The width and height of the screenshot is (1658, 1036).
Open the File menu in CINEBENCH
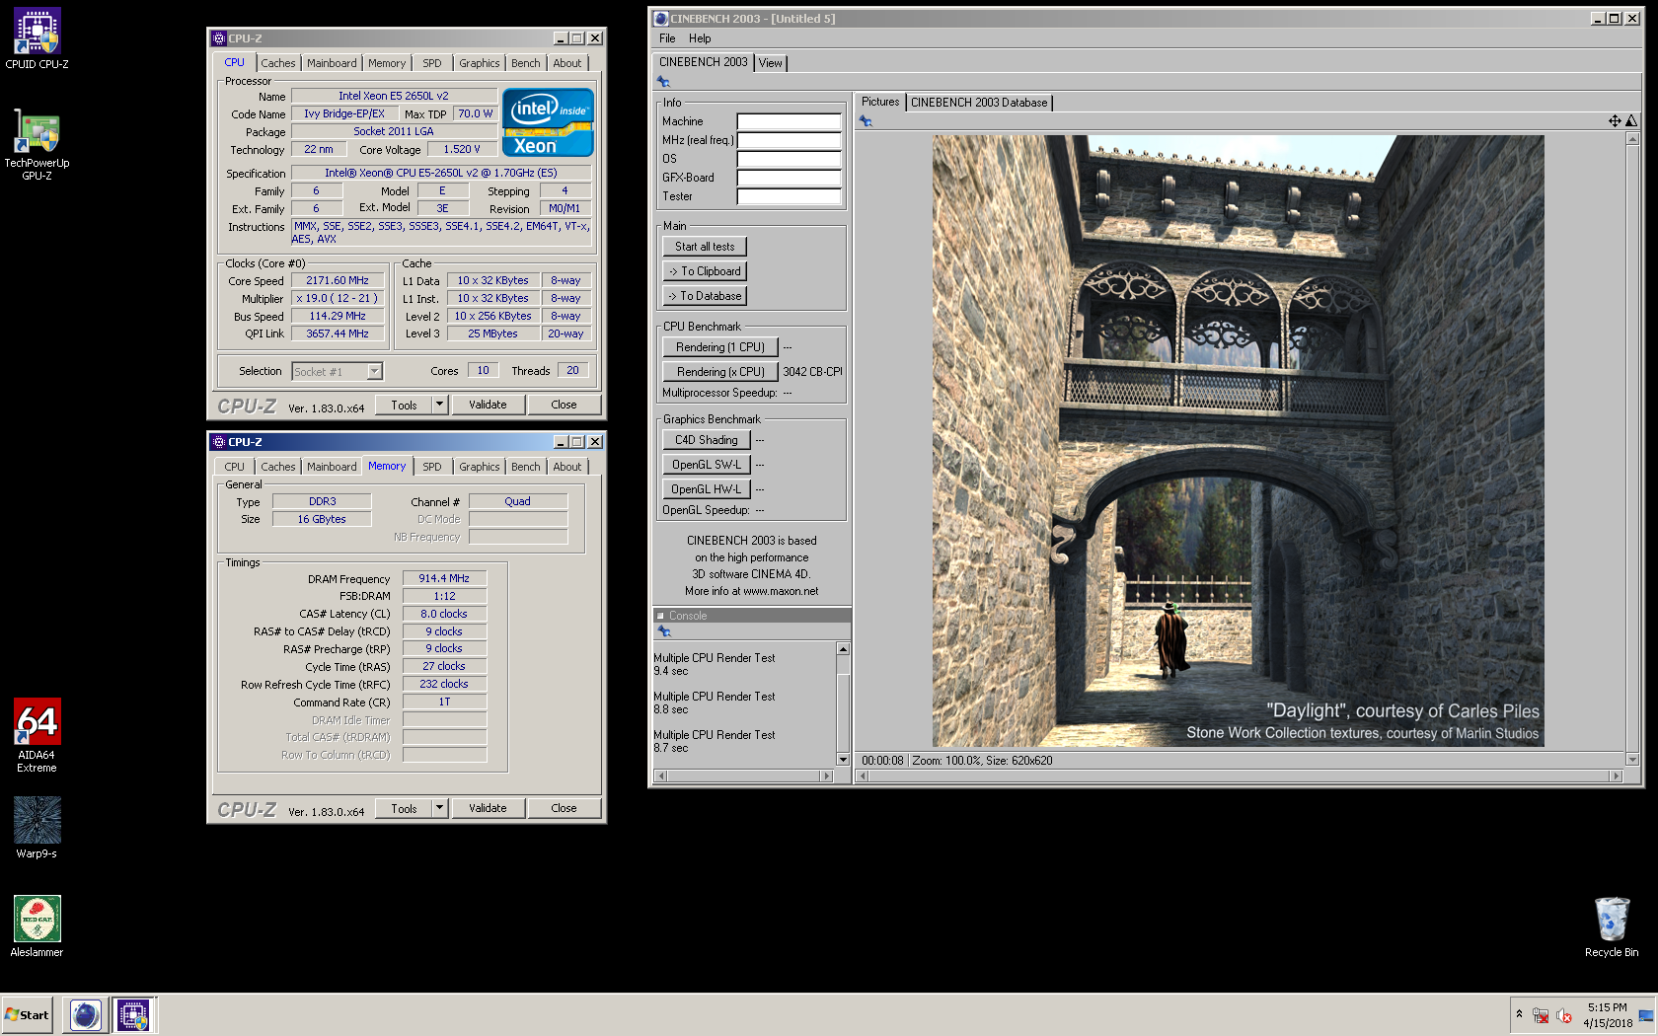pos(667,38)
